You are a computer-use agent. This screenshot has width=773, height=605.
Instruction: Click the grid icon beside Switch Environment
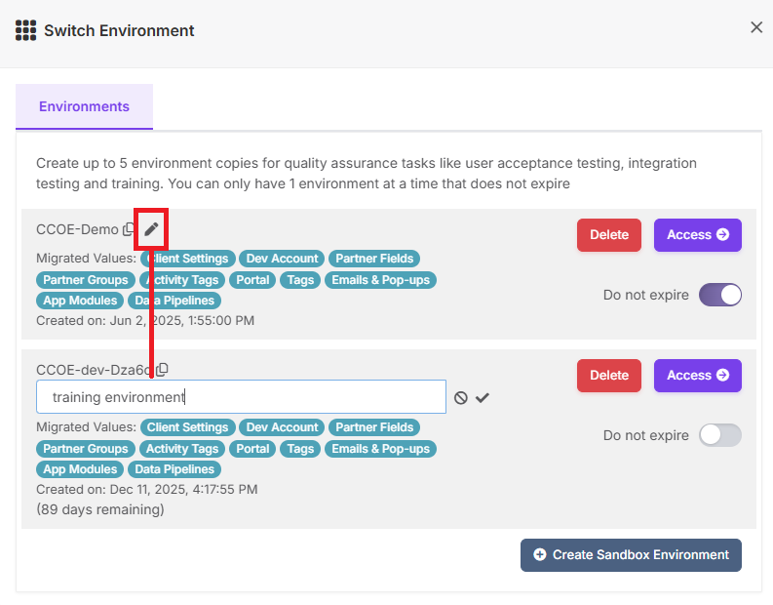(x=25, y=30)
